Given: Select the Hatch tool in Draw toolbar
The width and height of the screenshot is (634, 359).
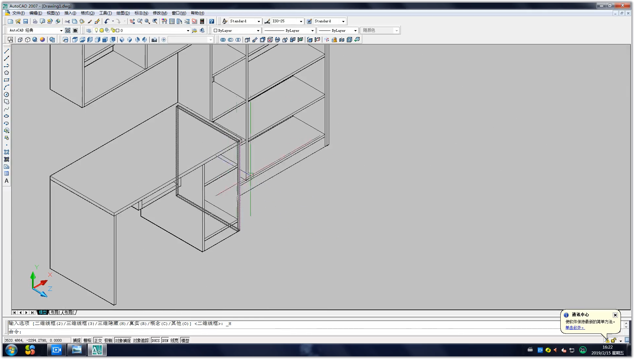Looking at the screenshot, I should click(x=7, y=152).
